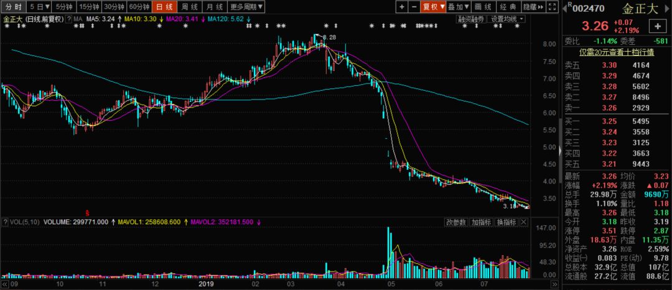Click the MA120: 5.62 indicator value

coord(226,19)
